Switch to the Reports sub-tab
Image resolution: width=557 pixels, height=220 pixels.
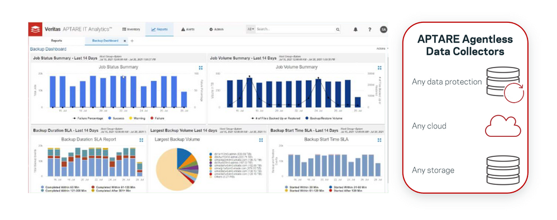pos(56,41)
